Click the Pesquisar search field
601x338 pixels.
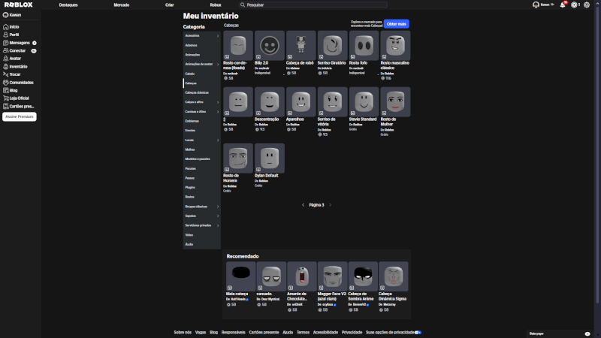click(313, 5)
